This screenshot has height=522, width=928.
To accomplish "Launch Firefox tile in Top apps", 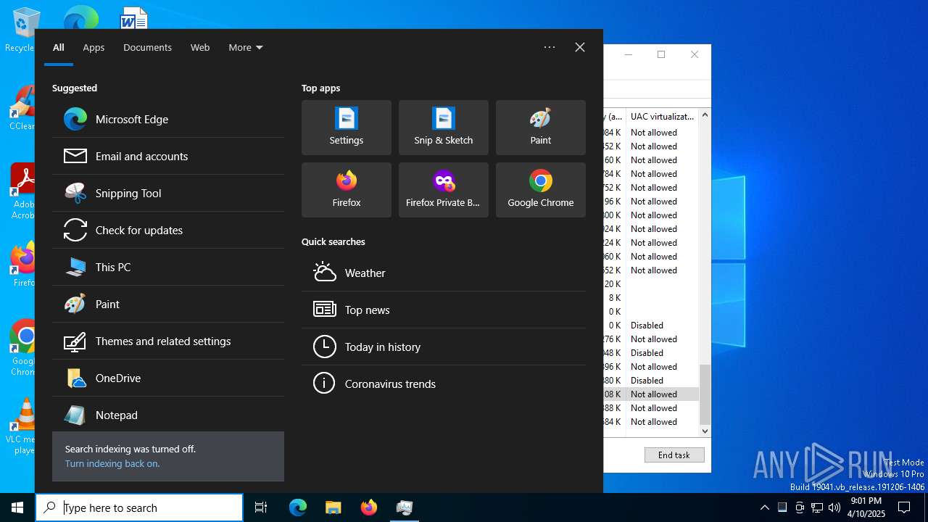I will (x=347, y=190).
